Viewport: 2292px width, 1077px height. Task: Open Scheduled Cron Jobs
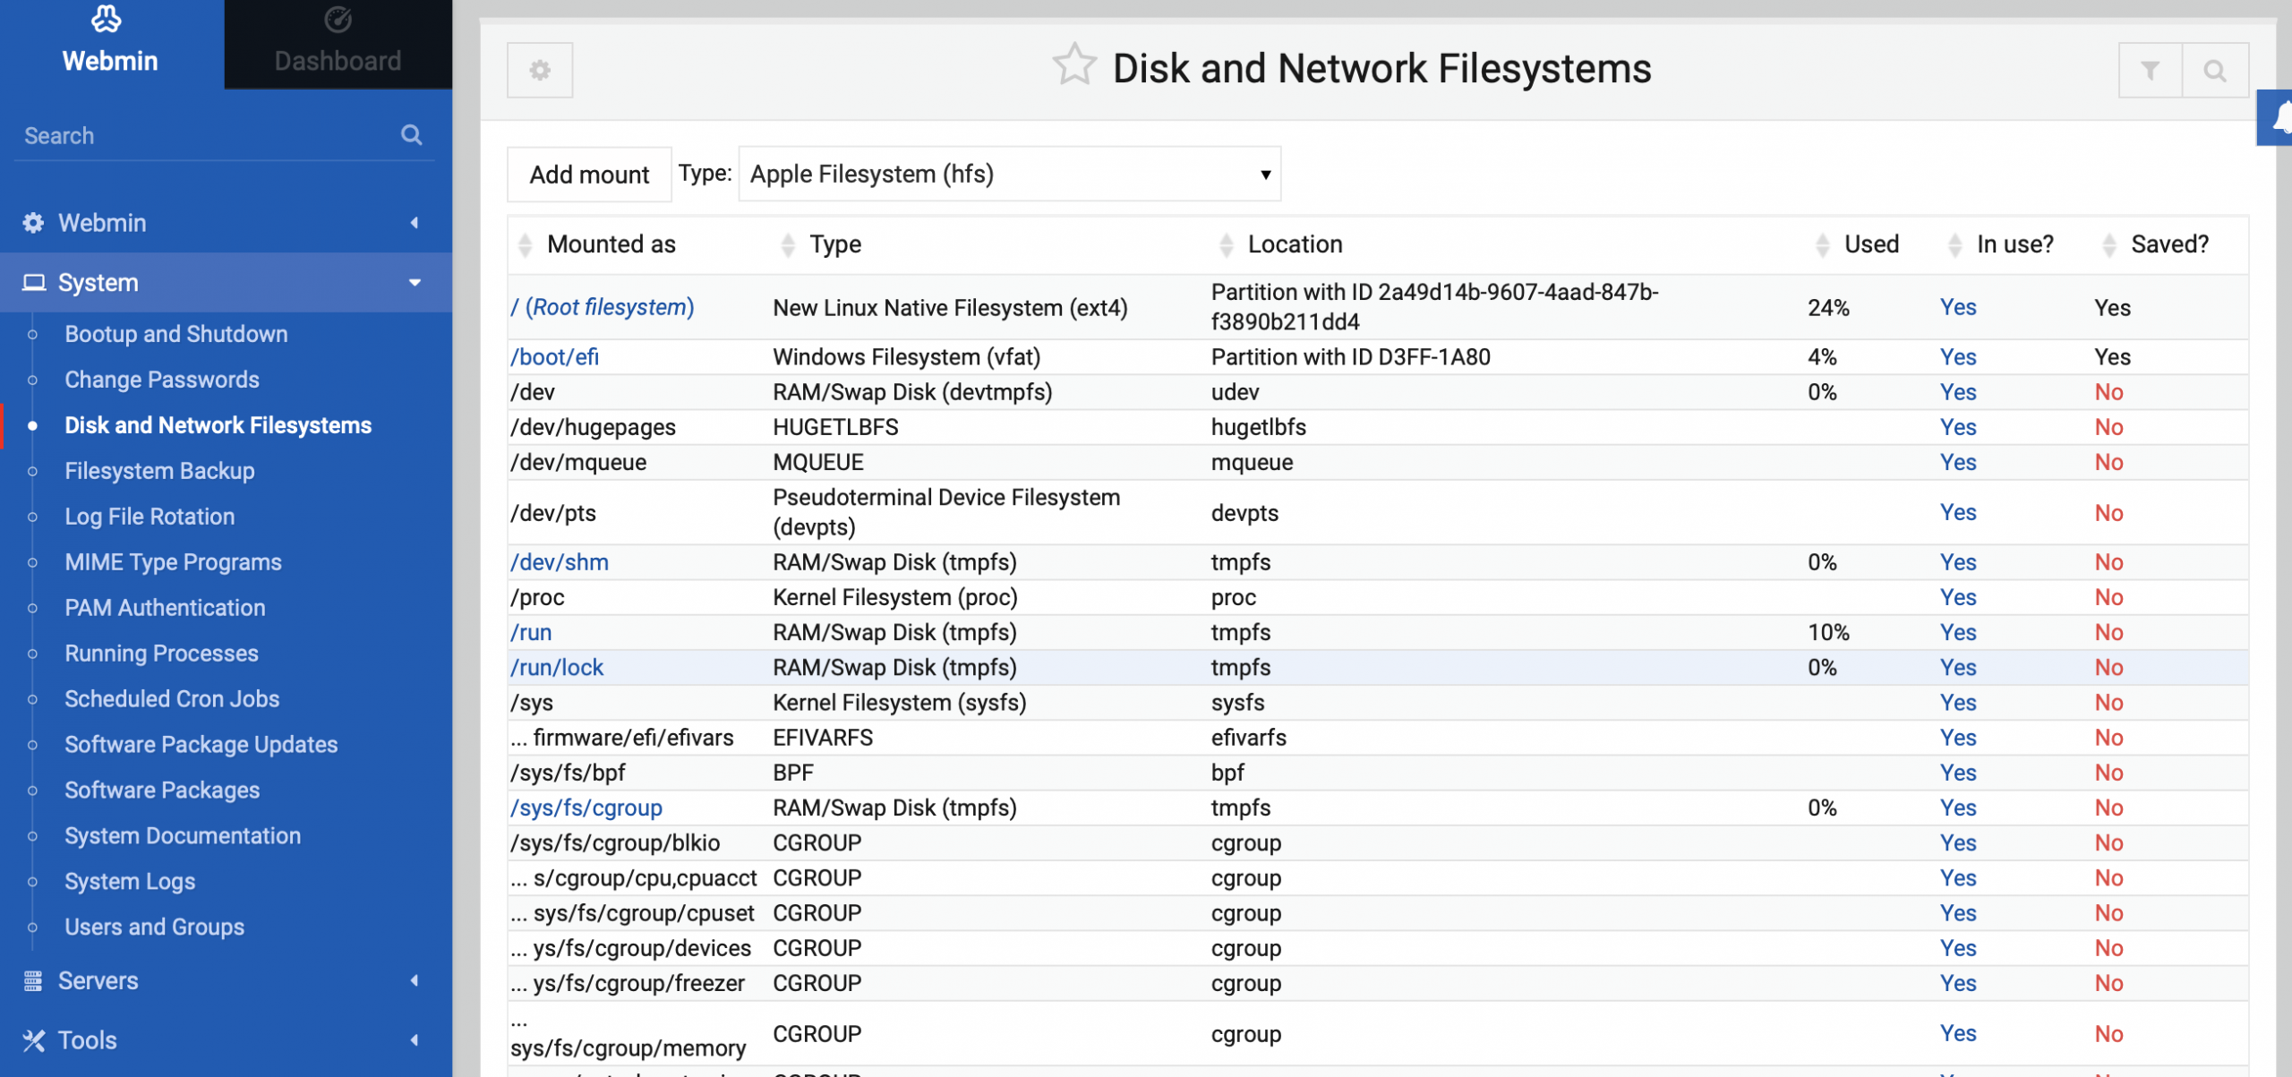click(172, 699)
